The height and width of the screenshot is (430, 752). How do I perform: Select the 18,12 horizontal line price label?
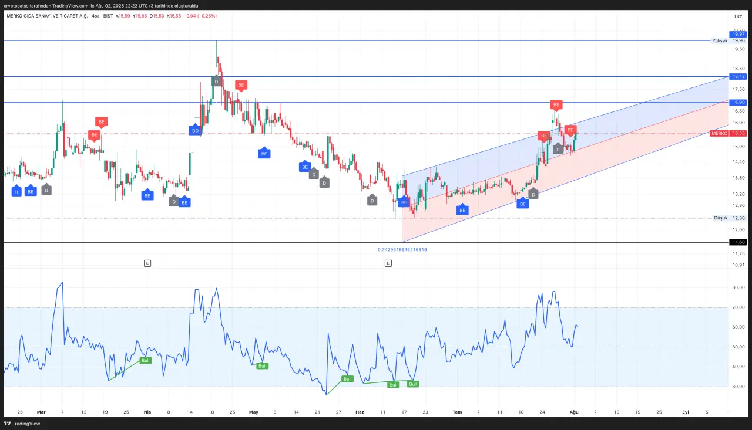pos(738,76)
